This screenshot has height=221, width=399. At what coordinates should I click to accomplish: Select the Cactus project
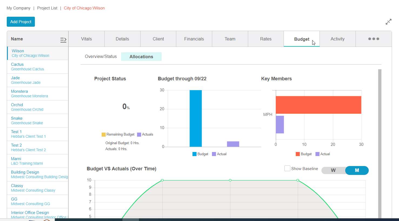(38, 67)
